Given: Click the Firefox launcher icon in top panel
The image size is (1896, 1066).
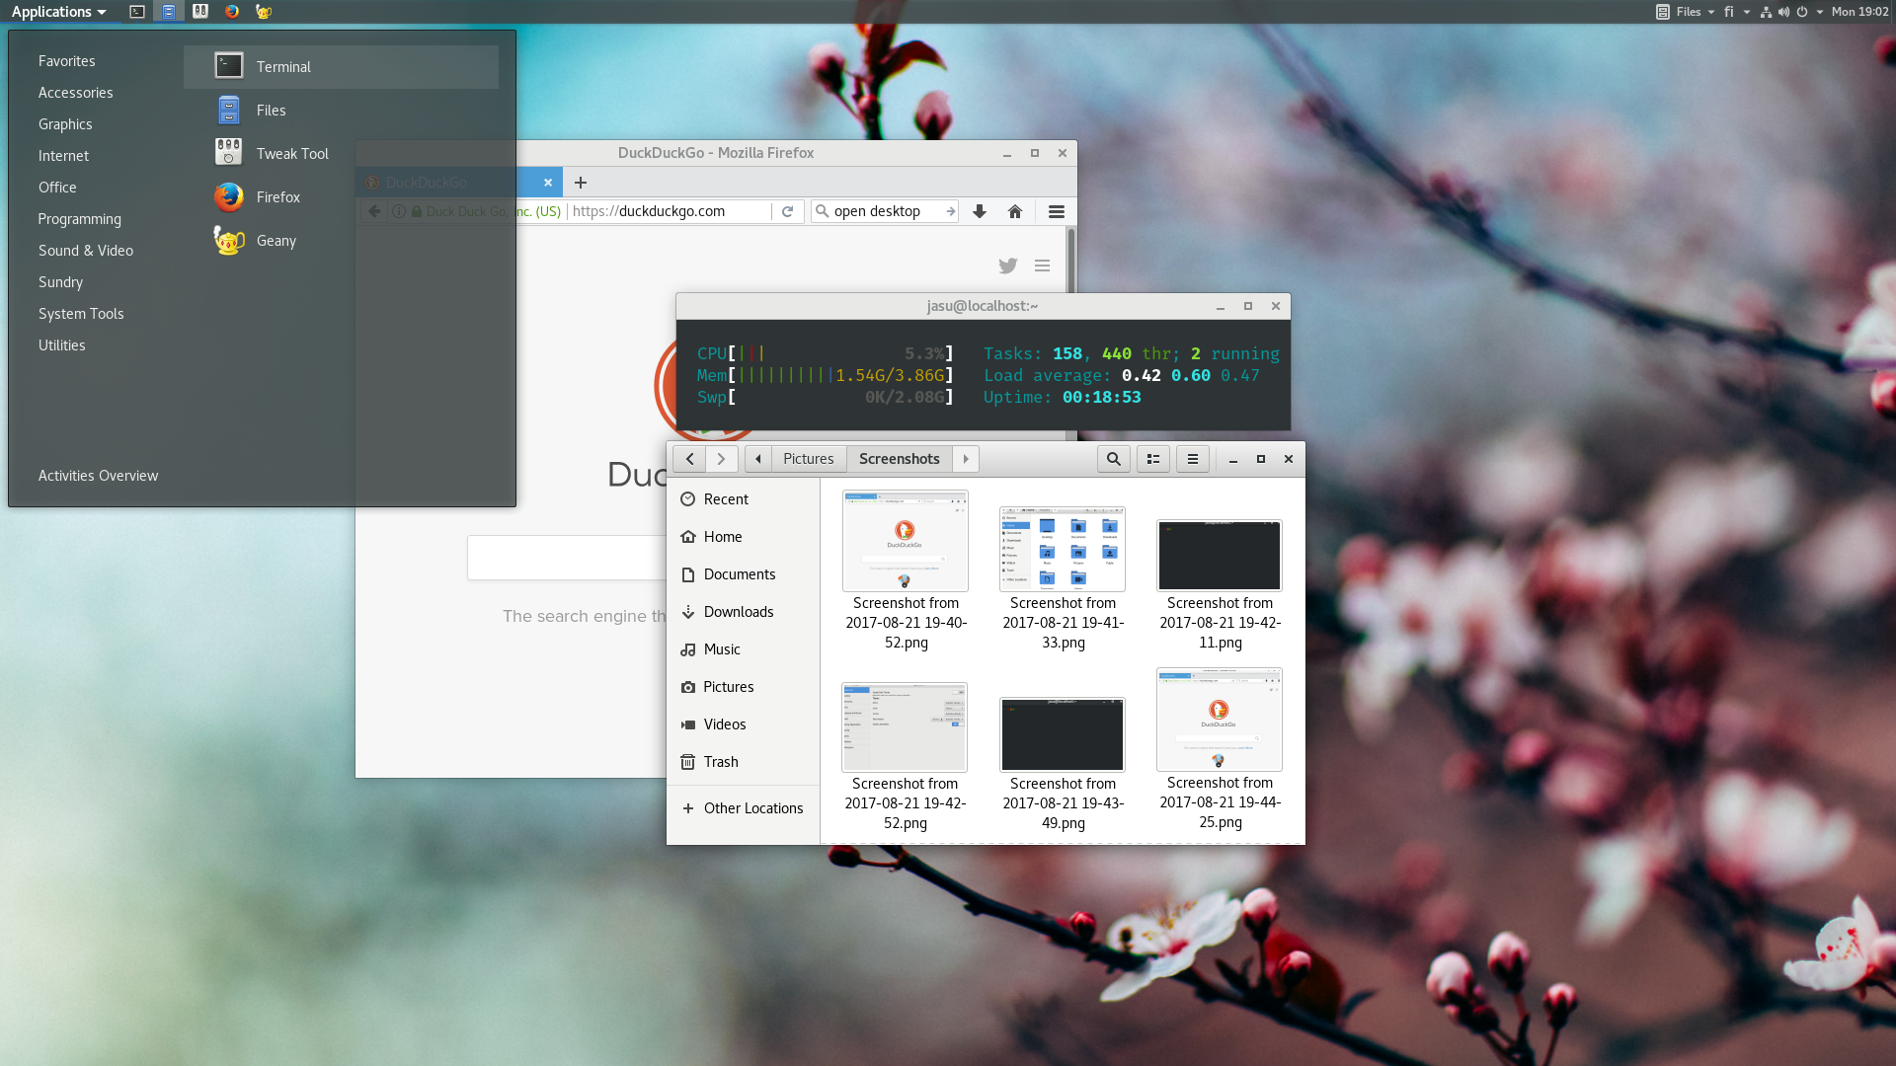Looking at the screenshot, I should pyautogui.click(x=232, y=12).
